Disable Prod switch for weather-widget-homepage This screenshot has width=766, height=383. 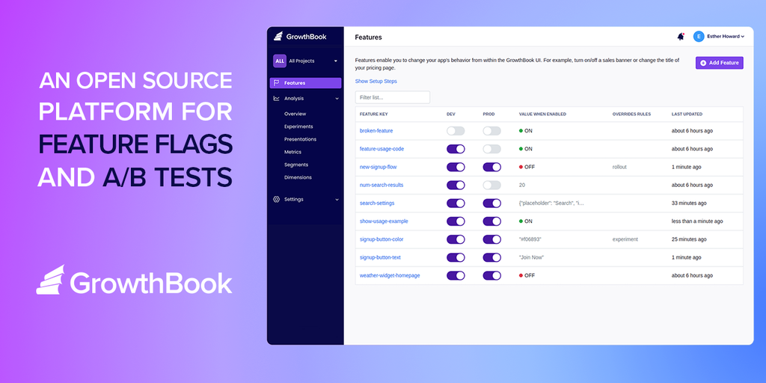point(492,275)
